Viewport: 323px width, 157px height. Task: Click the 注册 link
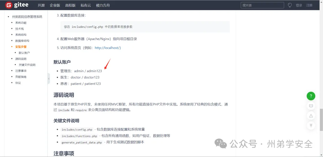point(309,5)
